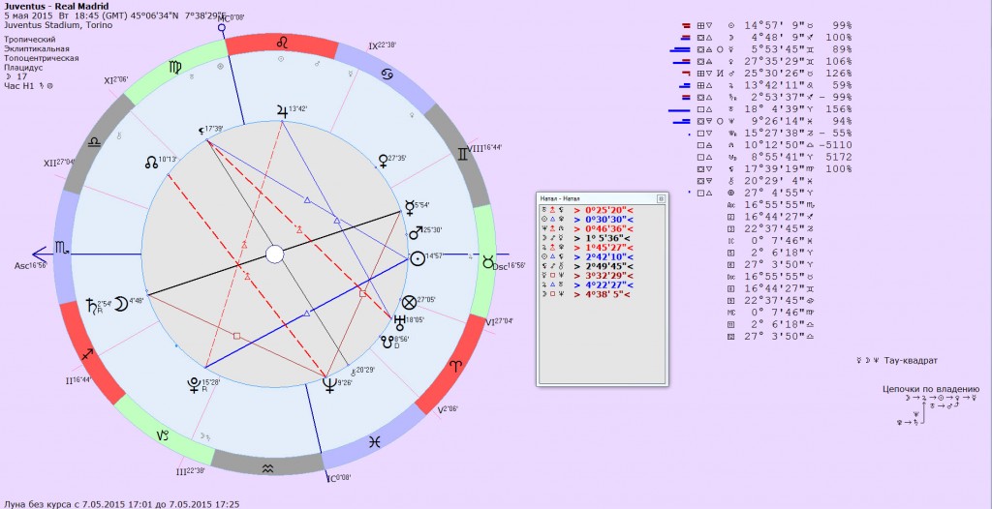The image size is (992, 509).
Task: Select the Neptune glyph at 9°26'
Action: click(x=328, y=384)
